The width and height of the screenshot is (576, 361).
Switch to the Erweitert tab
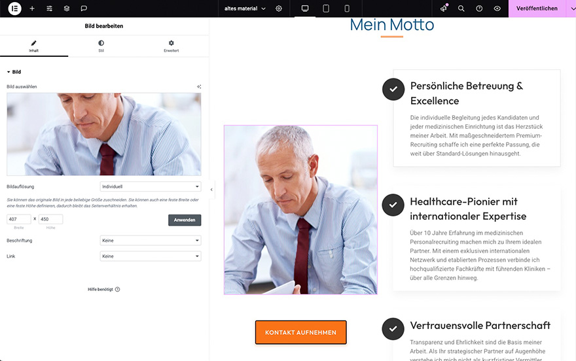tap(171, 46)
